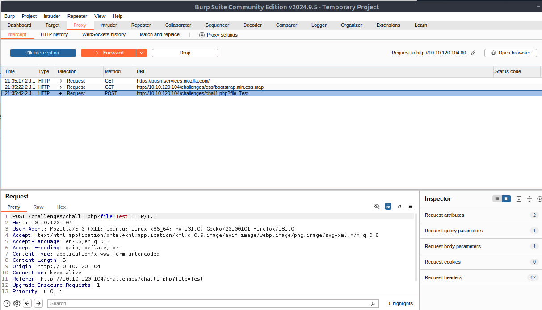The image size is (542, 310).
Task: Select the push.services.mozilla.com GET request row
Action: point(271,81)
